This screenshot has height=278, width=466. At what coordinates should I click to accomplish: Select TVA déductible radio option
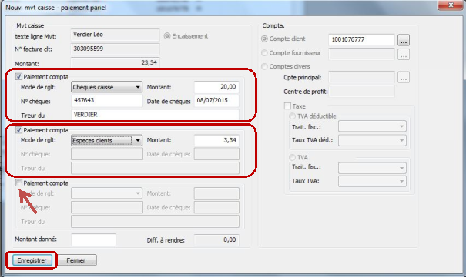pyautogui.click(x=292, y=116)
